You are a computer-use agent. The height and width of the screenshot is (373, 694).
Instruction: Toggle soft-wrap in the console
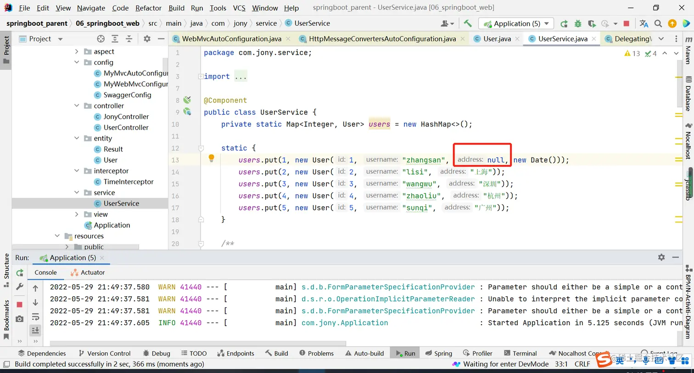[35, 317]
